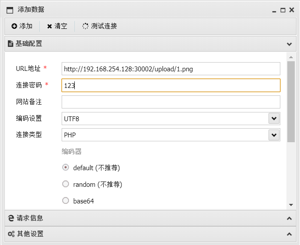Open the 连接类型 PHP dropdown arrow
300x245 pixels.
pyautogui.click(x=274, y=135)
